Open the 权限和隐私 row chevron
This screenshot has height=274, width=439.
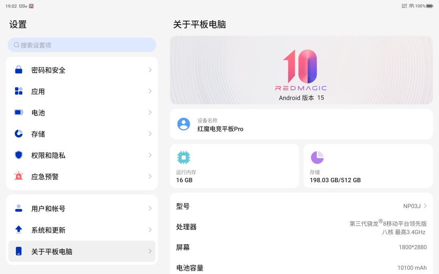click(150, 155)
